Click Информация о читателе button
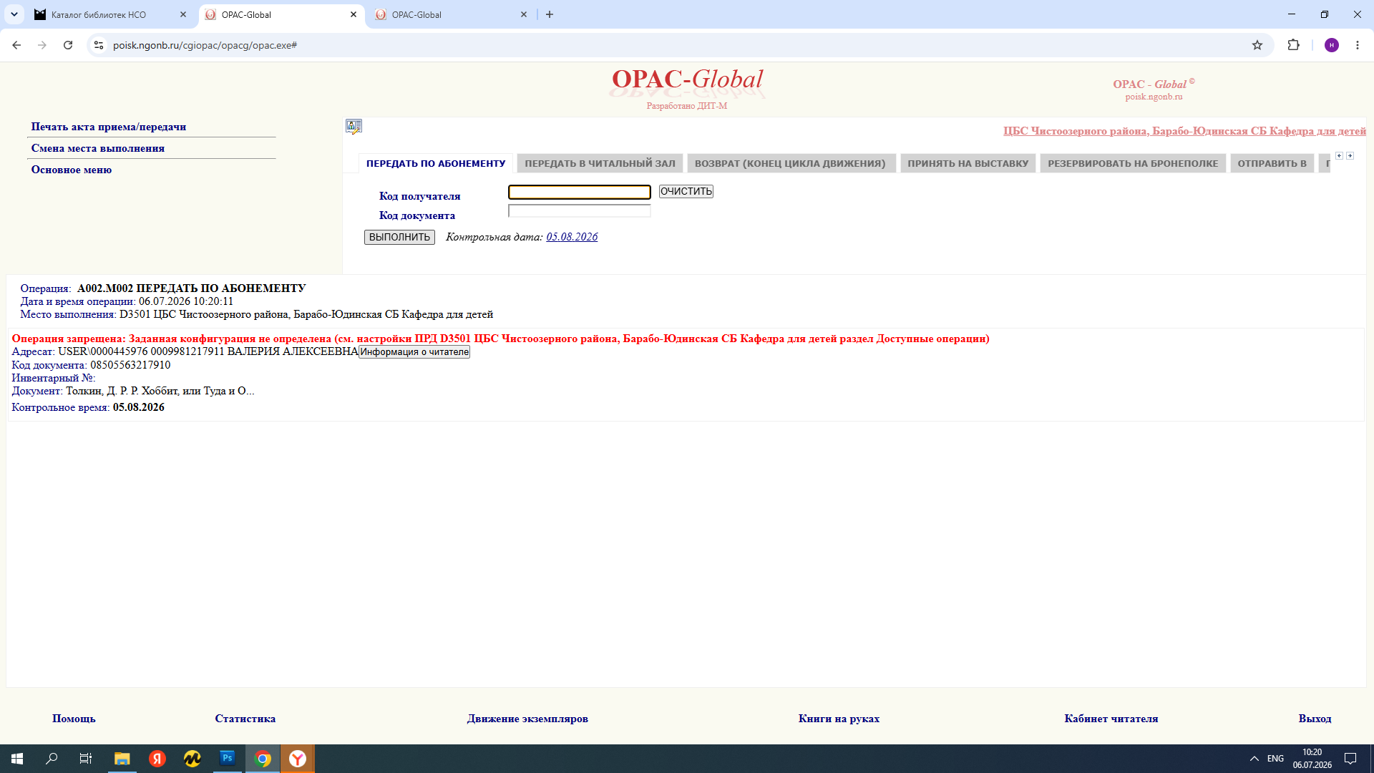 (x=414, y=351)
